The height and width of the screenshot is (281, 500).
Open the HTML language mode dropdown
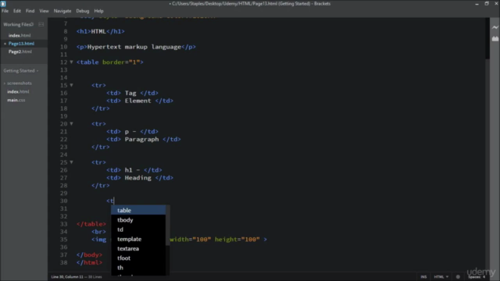[441, 277]
